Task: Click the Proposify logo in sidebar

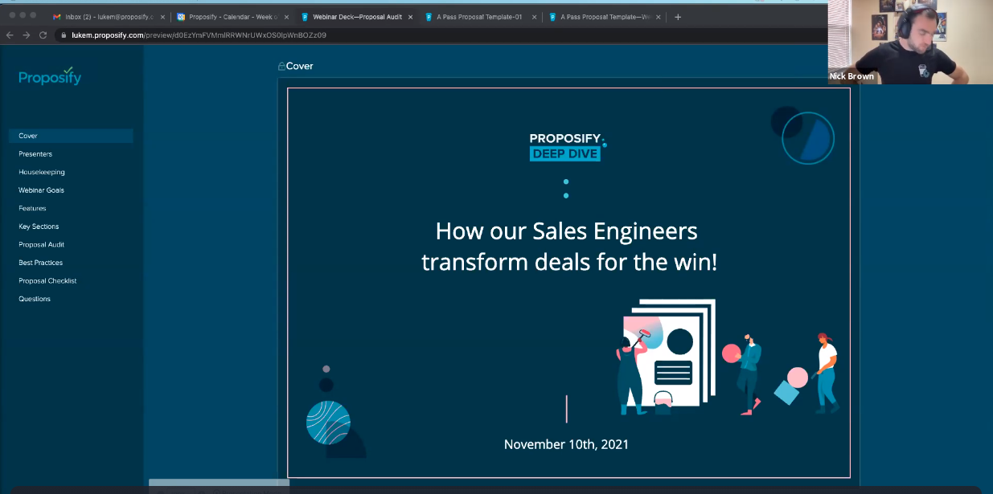Action: [50, 76]
